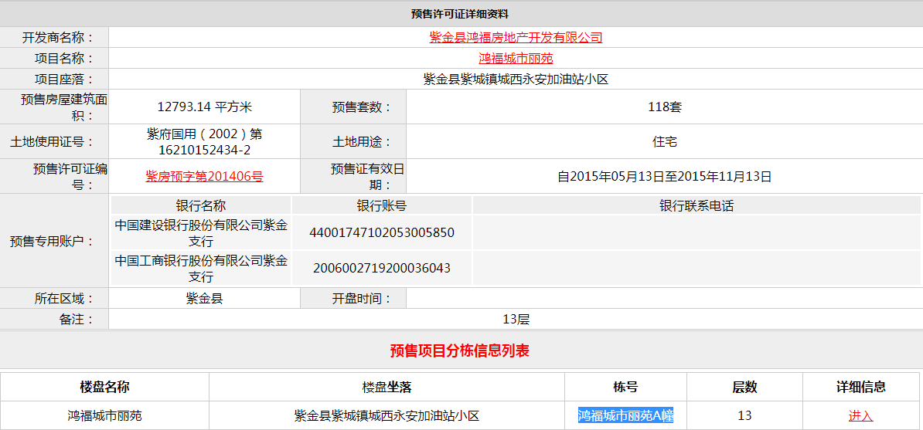Click the 层数 column header
This screenshot has width=923, height=430.
click(x=744, y=387)
